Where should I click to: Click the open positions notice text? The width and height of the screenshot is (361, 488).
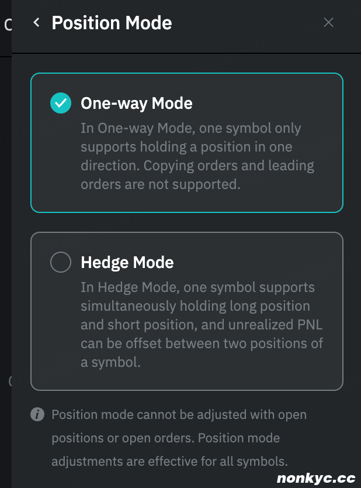[x=179, y=438]
